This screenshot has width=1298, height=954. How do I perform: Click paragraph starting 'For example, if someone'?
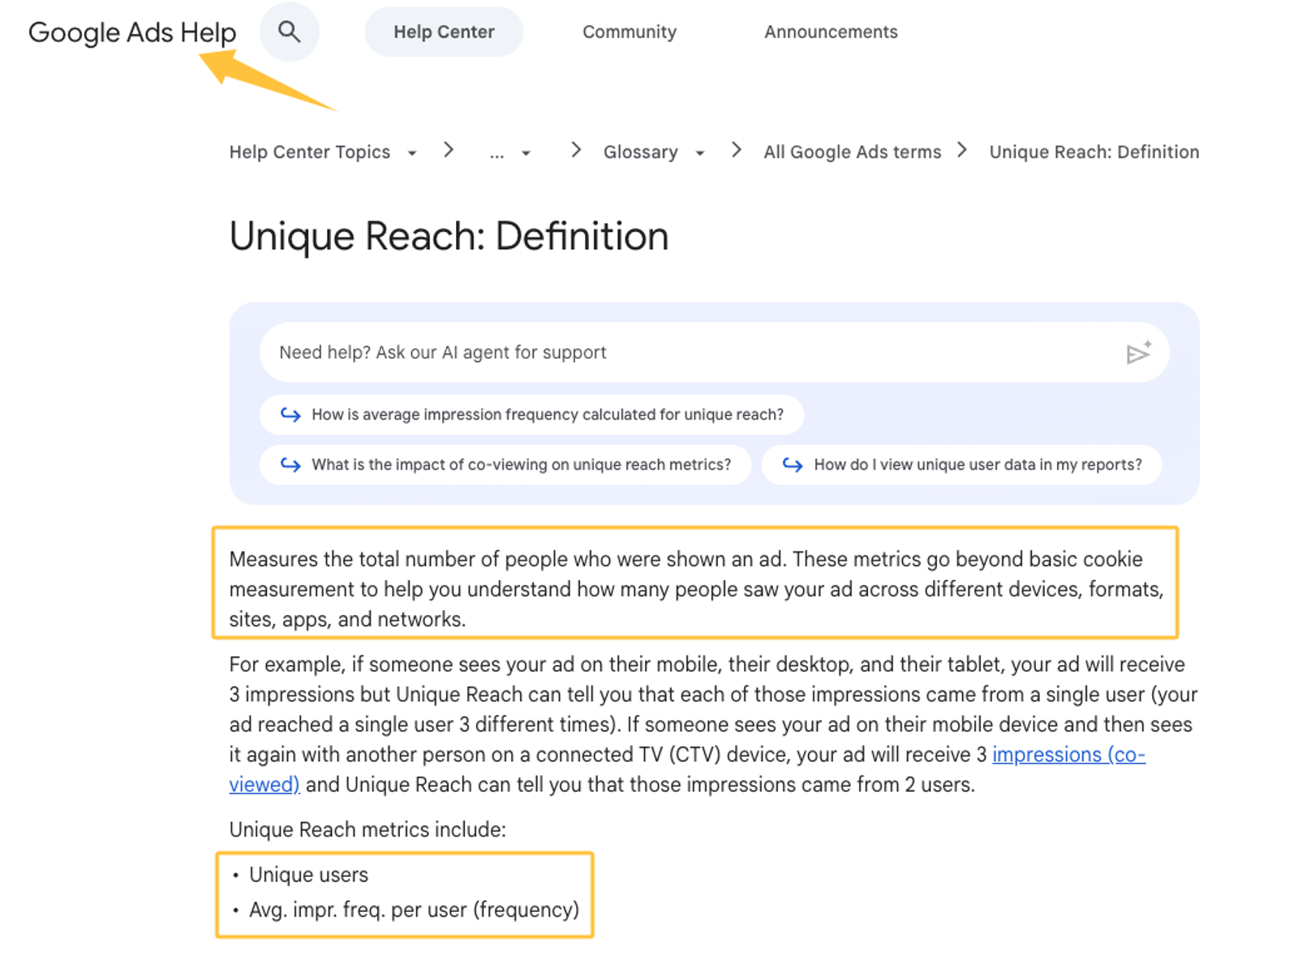coord(714,724)
